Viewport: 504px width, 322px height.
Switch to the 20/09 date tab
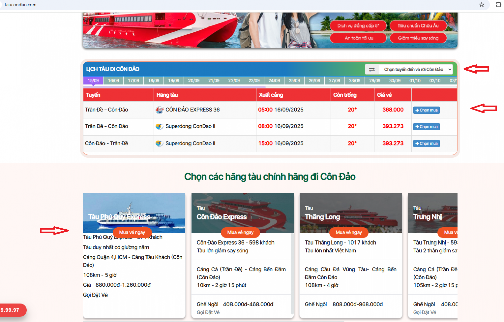point(194,81)
